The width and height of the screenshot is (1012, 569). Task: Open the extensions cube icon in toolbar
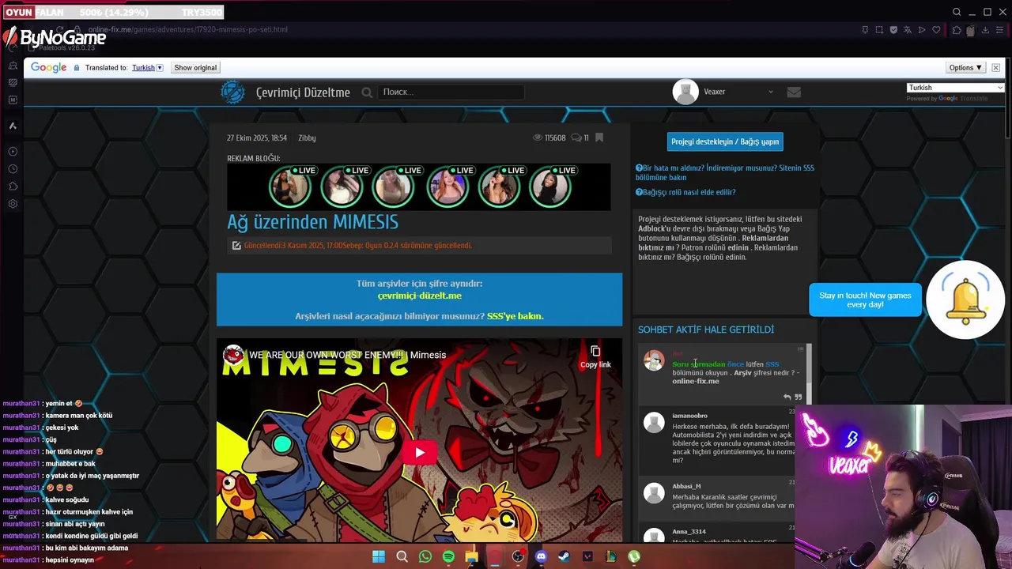pos(957,30)
